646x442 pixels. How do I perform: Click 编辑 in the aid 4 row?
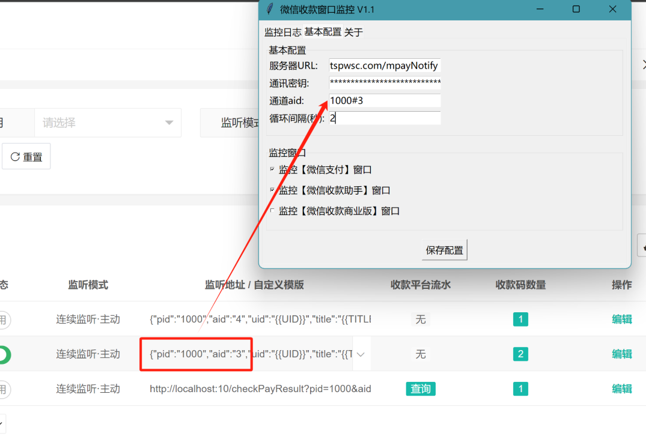[x=621, y=319]
